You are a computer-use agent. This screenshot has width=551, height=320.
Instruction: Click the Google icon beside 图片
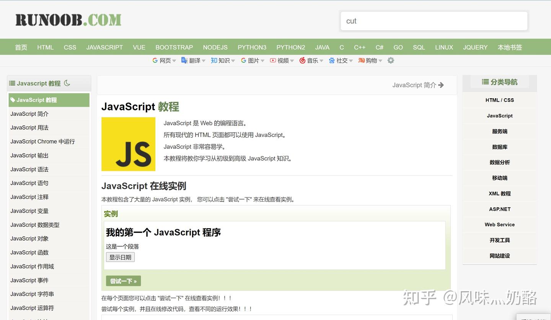point(243,60)
